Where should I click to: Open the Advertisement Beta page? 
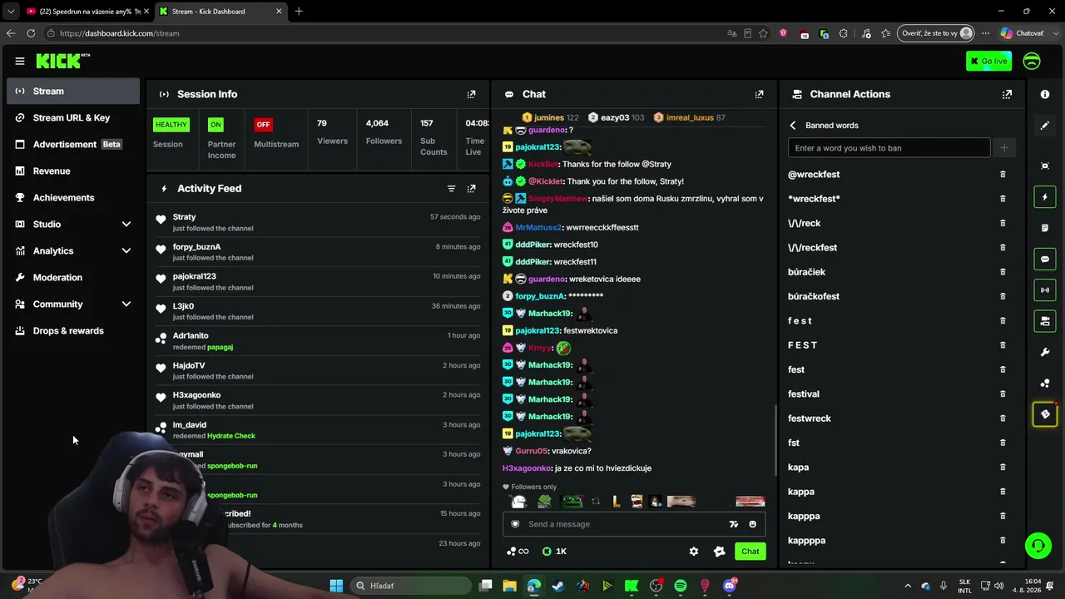click(73, 145)
